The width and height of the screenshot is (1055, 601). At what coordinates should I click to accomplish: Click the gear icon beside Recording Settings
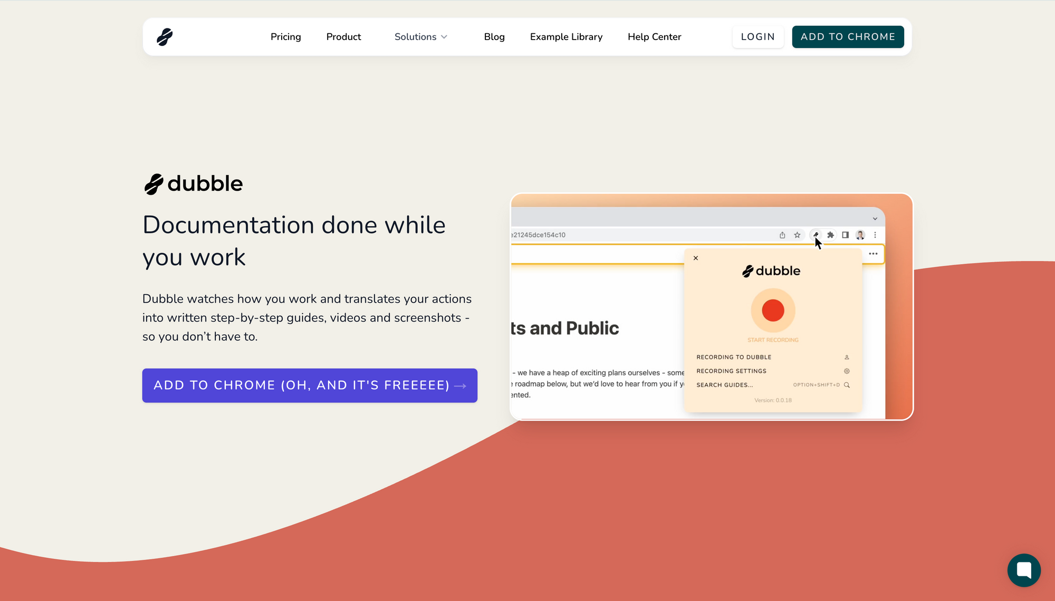click(847, 371)
